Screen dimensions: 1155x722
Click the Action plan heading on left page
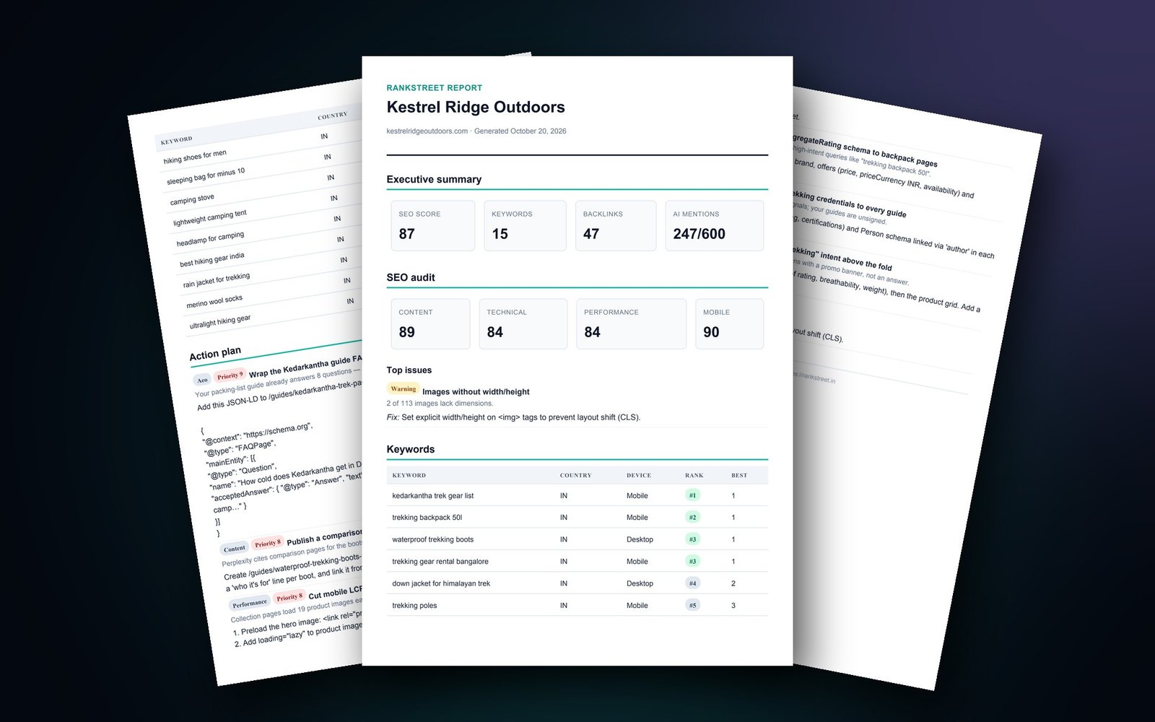pos(215,354)
